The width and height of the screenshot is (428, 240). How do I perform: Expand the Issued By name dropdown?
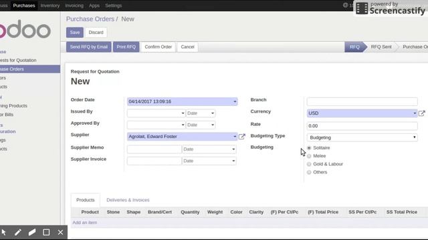183,113
